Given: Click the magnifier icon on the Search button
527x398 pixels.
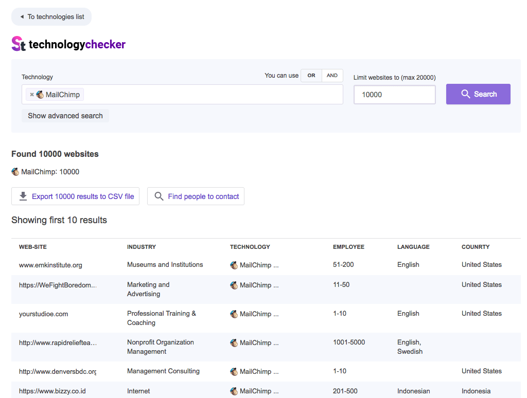Looking at the screenshot, I should [465, 94].
